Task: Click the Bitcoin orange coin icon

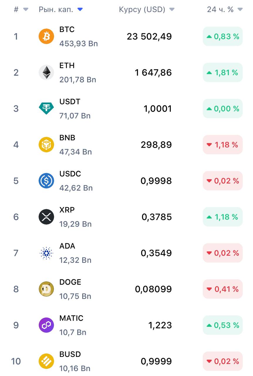Action: tap(46, 36)
